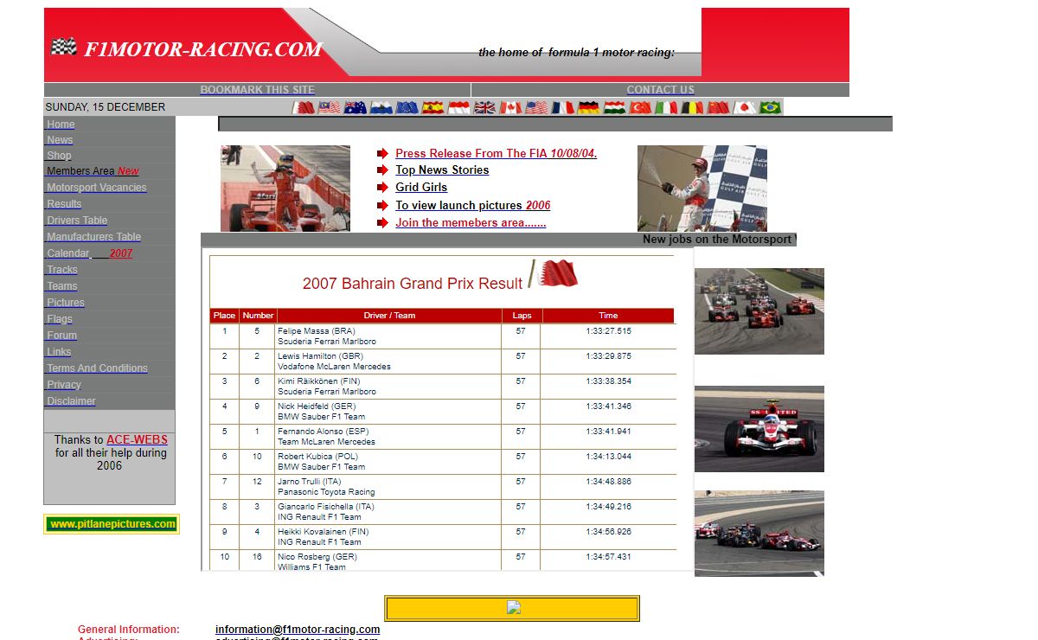
Task: Open Terms And Conditions in the sidebar
Action: point(97,368)
